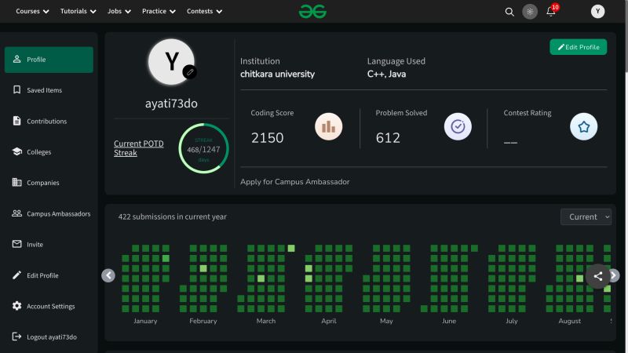Viewport: 628px width, 353px height.
Task: Click the Companies building icon
Action: [x=16, y=182]
